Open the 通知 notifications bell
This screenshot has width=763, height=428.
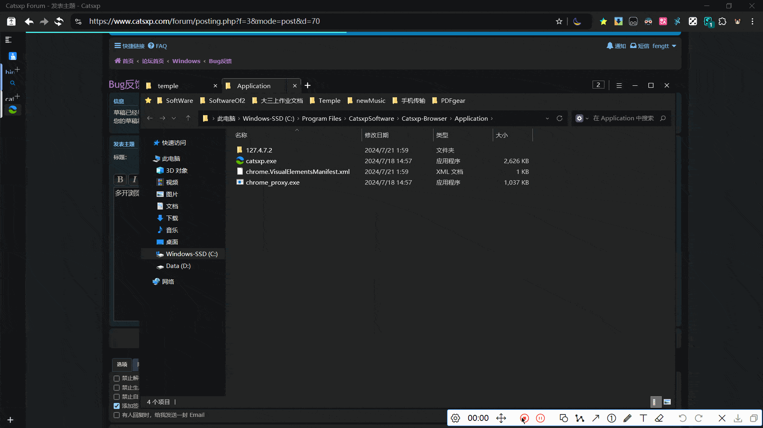point(616,46)
